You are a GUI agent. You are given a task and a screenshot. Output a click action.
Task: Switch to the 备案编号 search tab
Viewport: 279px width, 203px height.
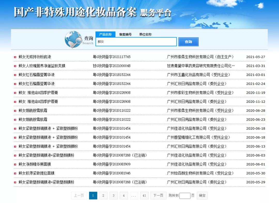pos(125,34)
